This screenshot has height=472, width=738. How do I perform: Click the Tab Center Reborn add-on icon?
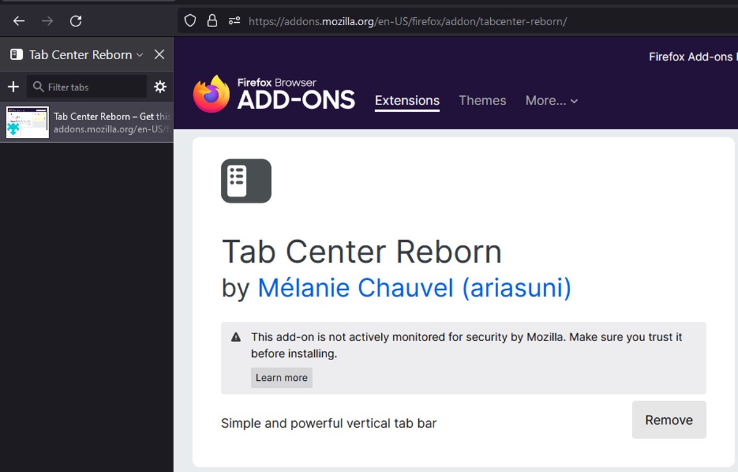[x=245, y=180]
